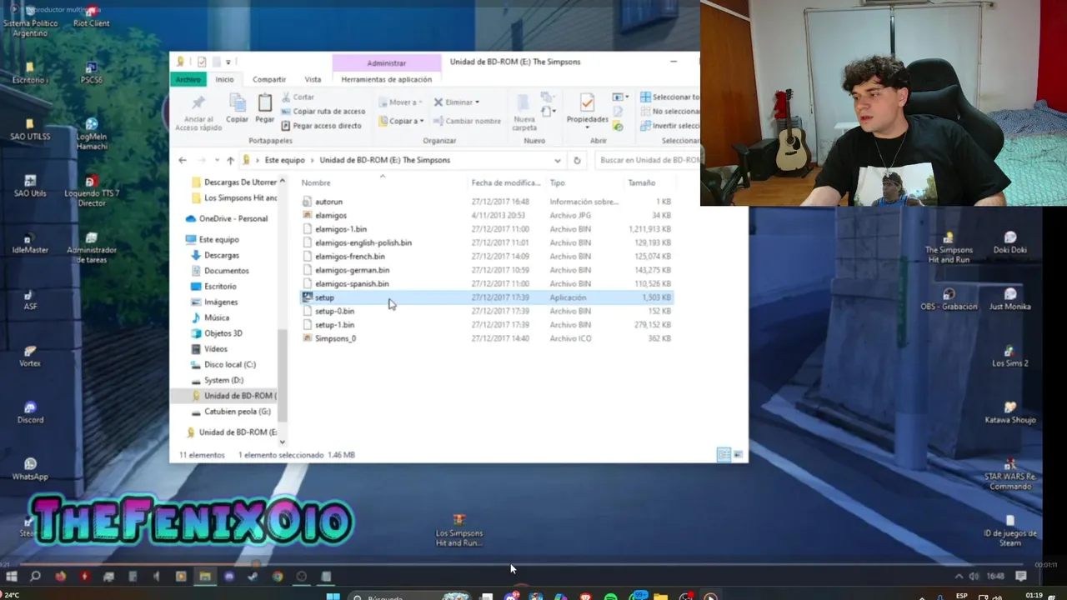Sort by the Tipo column header
Viewport: 1067px width, 600px height.
tap(557, 182)
